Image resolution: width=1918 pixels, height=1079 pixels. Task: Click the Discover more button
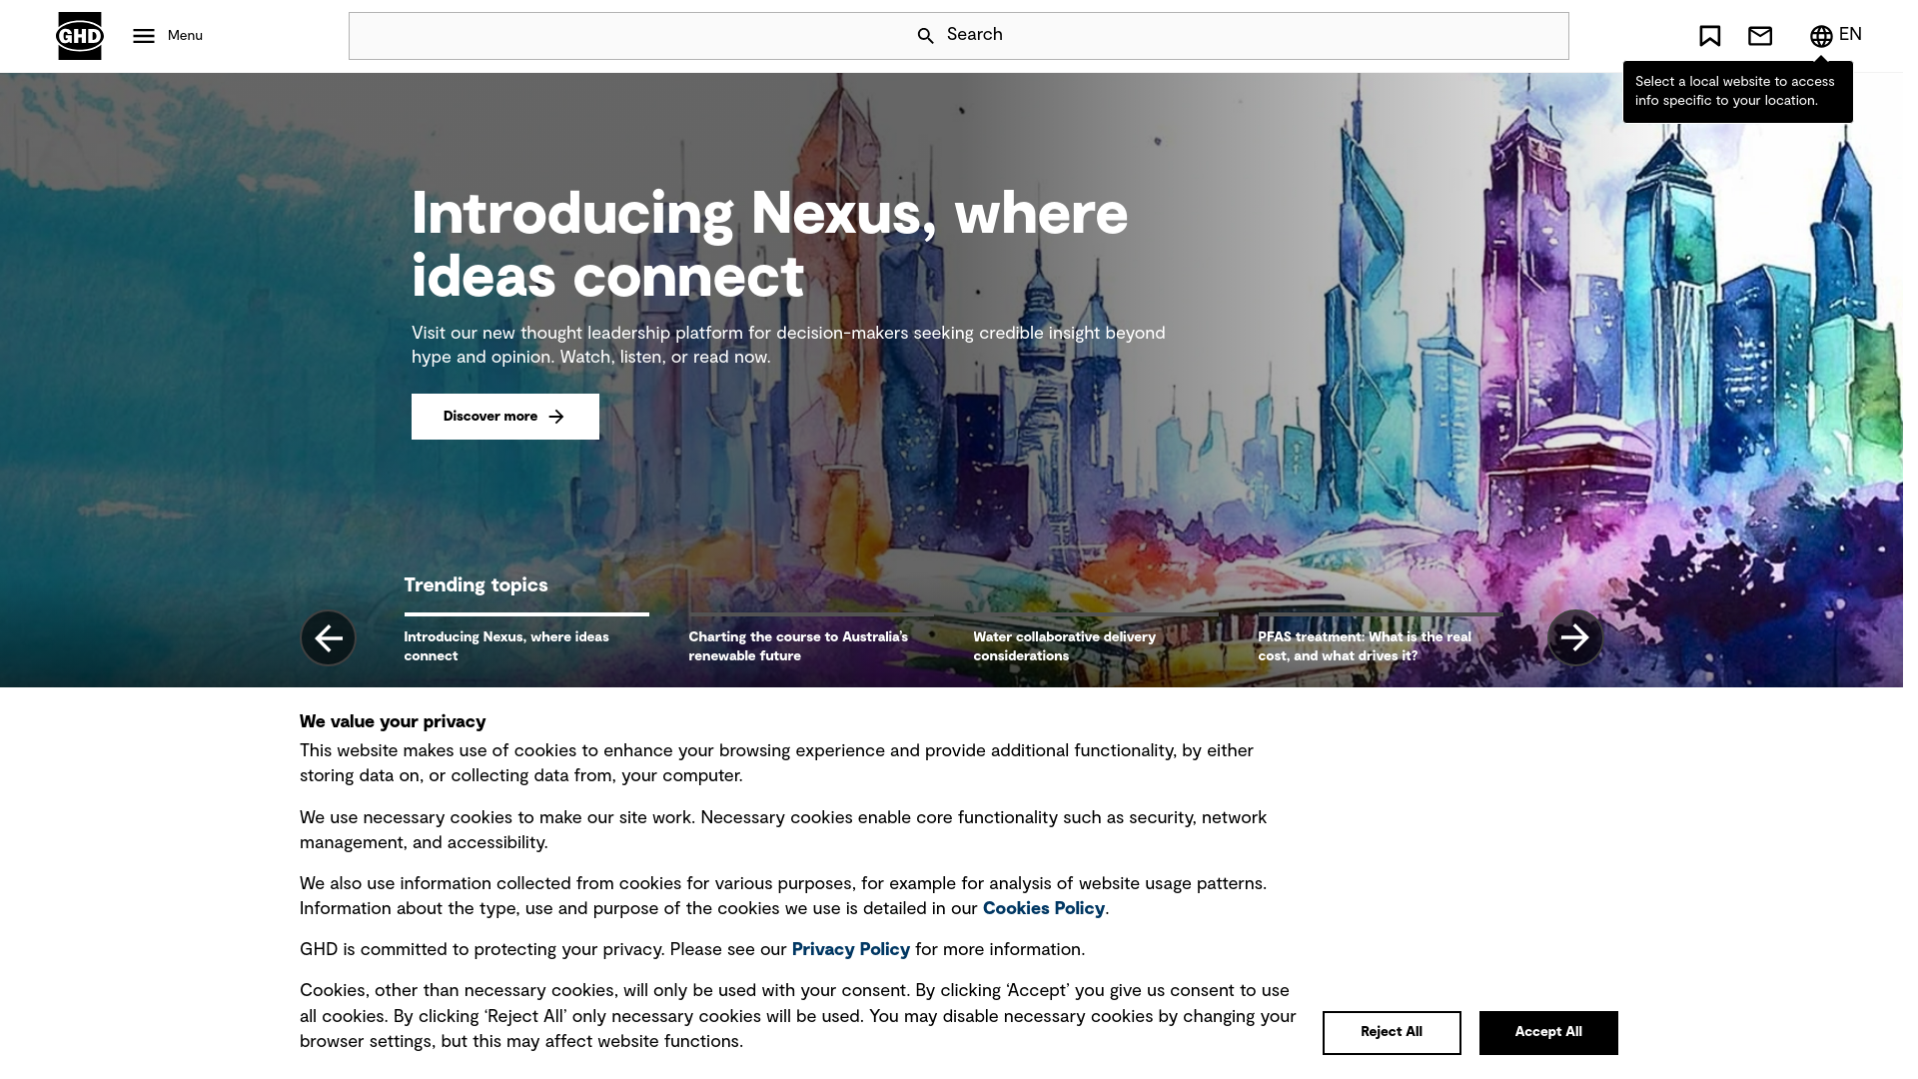504,417
